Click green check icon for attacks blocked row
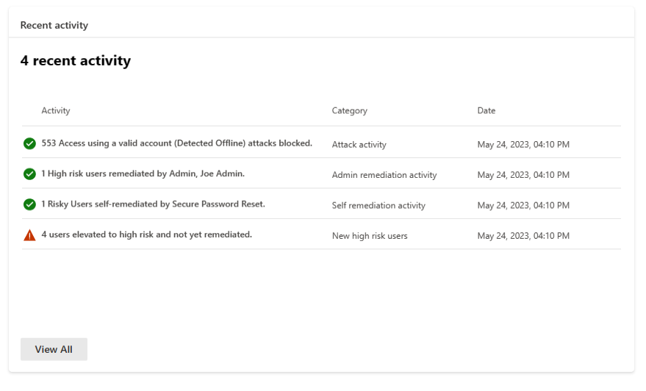 (x=29, y=144)
